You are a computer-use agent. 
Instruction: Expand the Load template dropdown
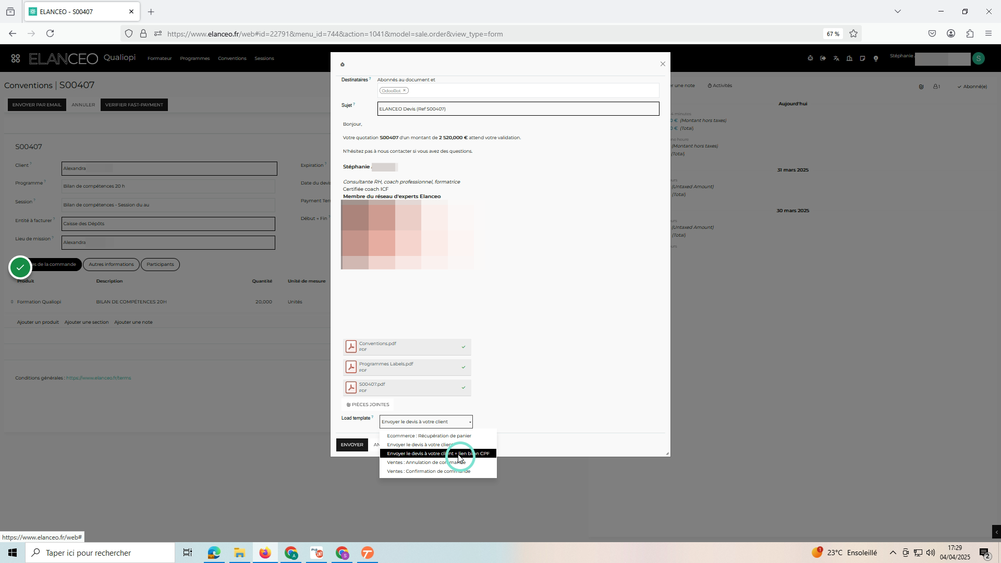pos(426,422)
